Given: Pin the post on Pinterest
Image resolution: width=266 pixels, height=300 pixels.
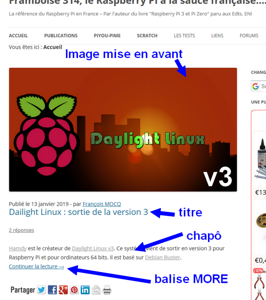Looking at the screenshot, I should 74,290.
